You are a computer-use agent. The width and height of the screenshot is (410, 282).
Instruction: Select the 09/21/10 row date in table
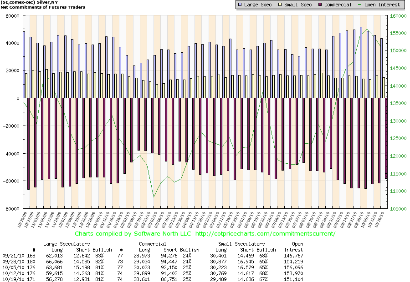11,256
